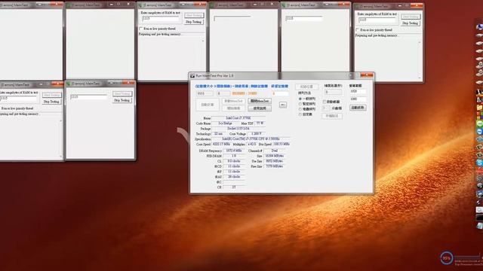Click scroll-down arrow in bottom-left MemTest window log
Viewport: 483px width, 271px height.
pyautogui.click(x=60, y=157)
